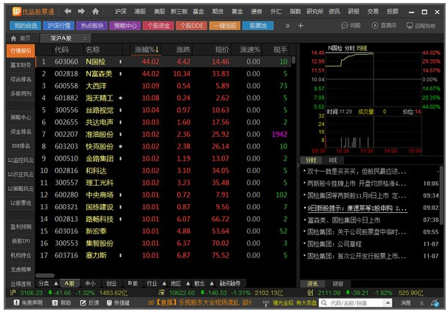Click the marker icon beside 海天精工

(x=120, y=98)
